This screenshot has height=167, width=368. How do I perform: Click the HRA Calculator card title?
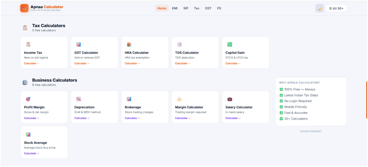[136, 53]
